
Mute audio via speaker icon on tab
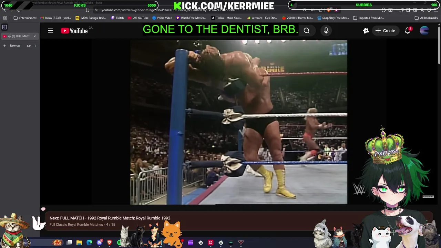[9, 36]
